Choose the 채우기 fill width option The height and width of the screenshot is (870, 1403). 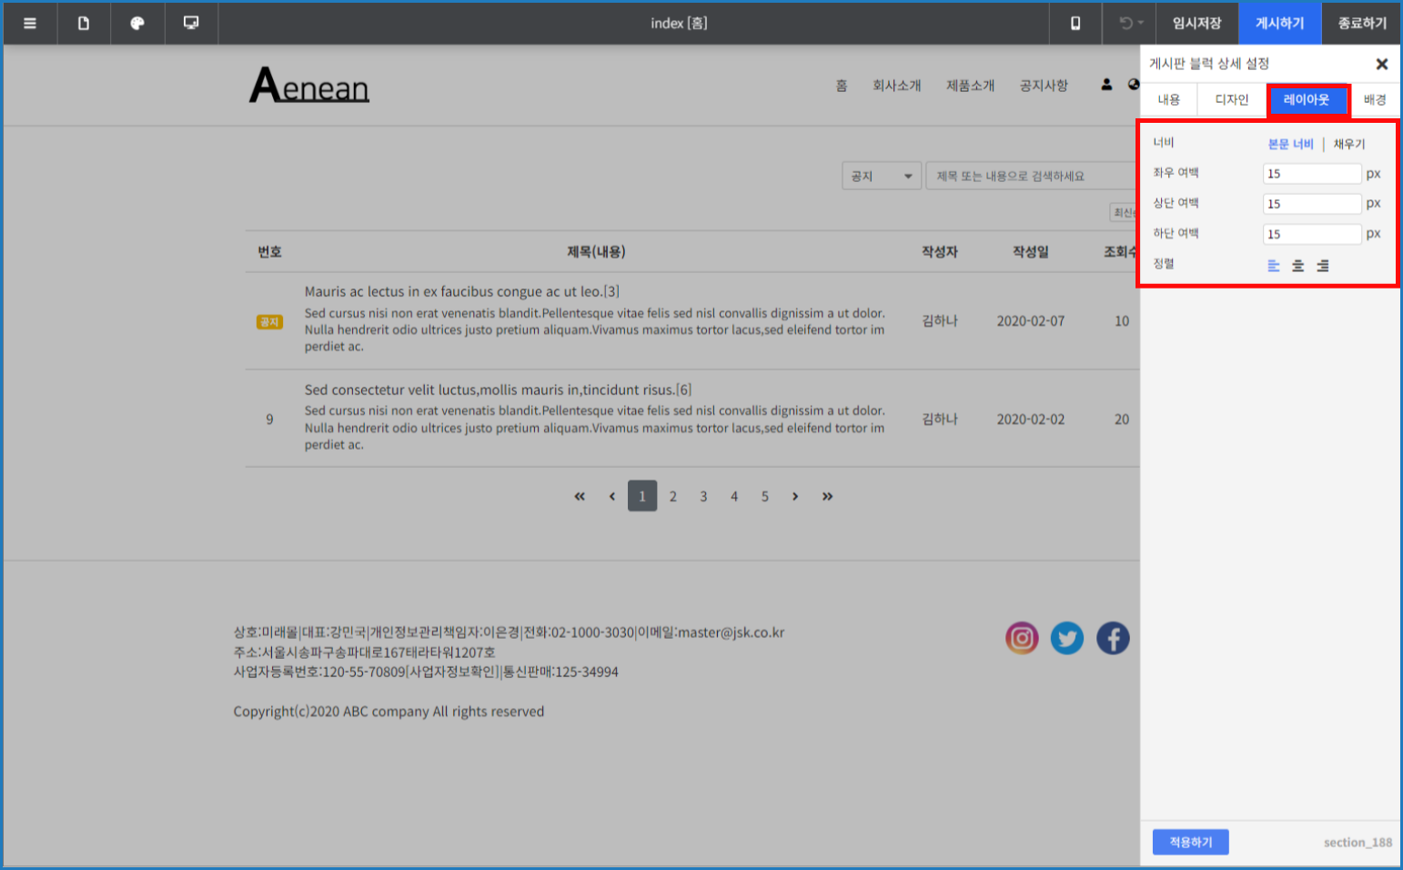click(1349, 144)
